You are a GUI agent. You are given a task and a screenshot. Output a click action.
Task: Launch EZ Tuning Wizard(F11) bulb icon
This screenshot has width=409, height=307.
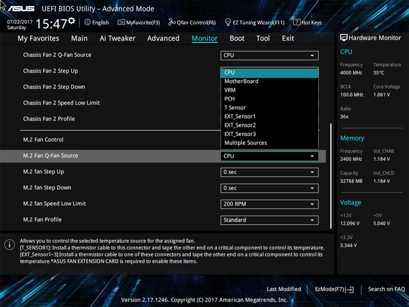228,22
